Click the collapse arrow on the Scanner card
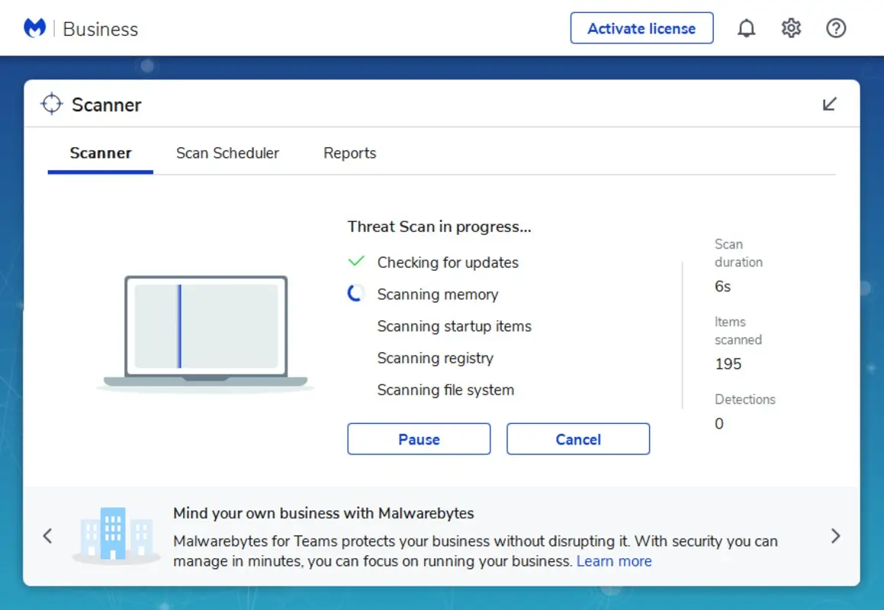Image resolution: width=884 pixels, height=610 pixels. (830, 104)
